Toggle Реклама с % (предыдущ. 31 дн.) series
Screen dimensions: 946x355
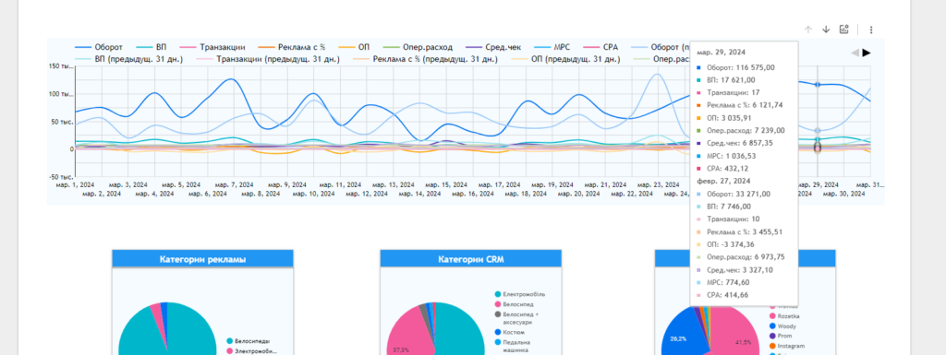425,59
